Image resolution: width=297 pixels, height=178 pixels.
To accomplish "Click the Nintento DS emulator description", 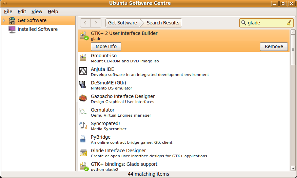I will coord(111,88).
